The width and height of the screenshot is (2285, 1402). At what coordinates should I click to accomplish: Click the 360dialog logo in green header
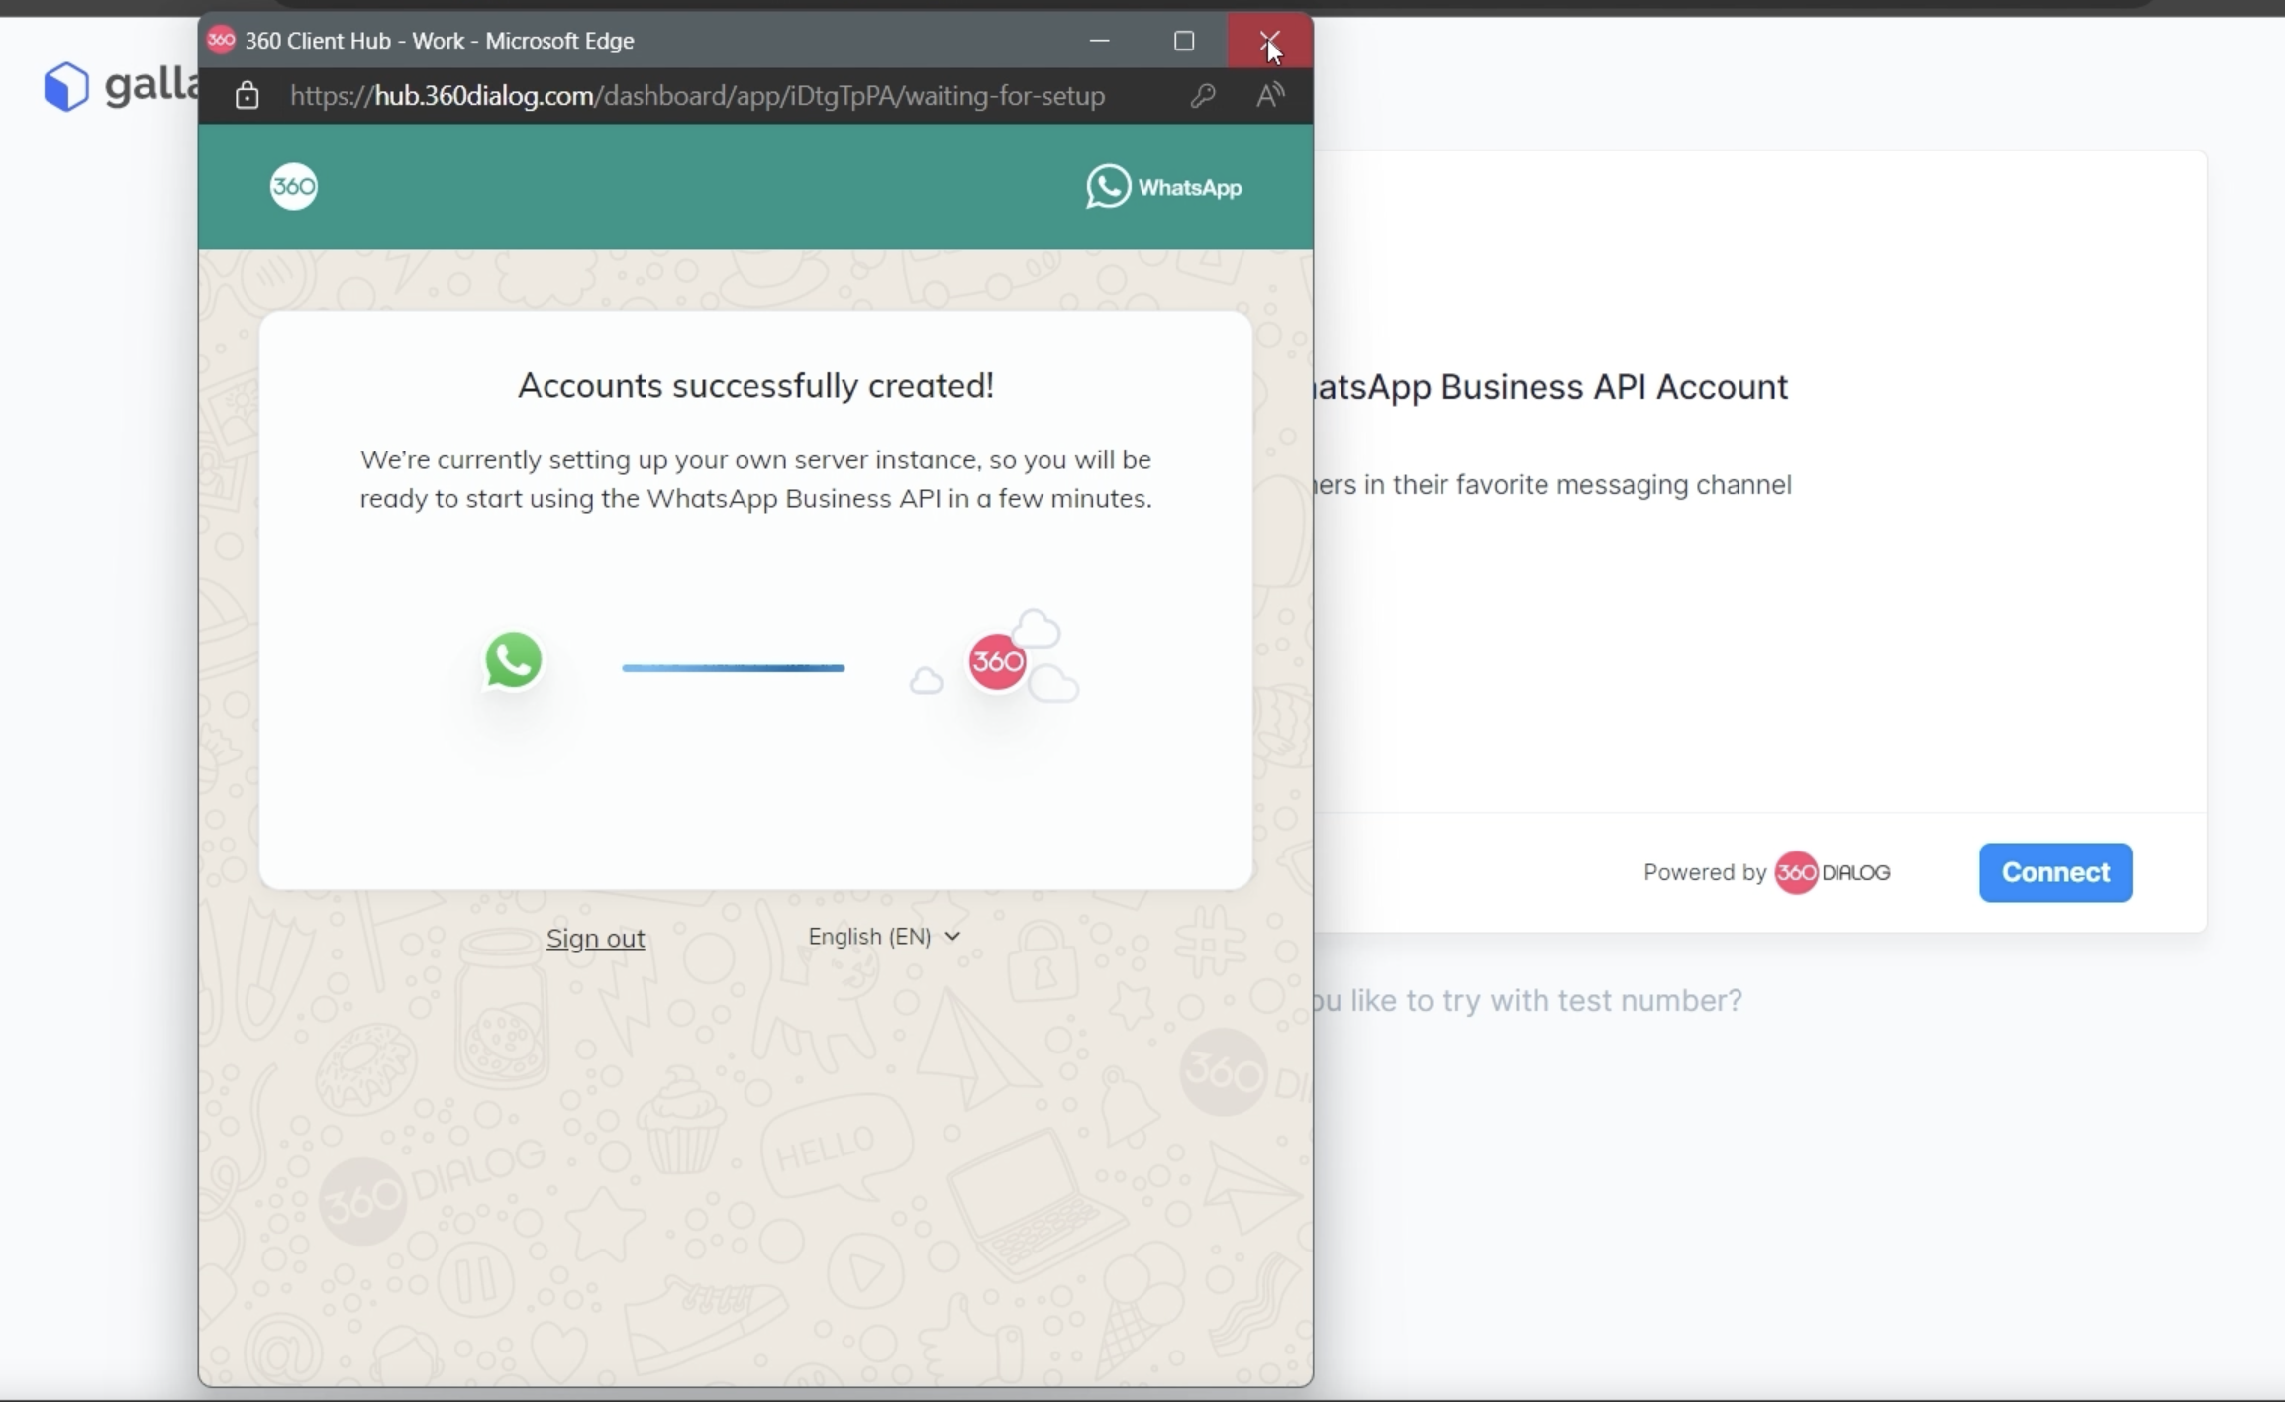coord(294,186)
